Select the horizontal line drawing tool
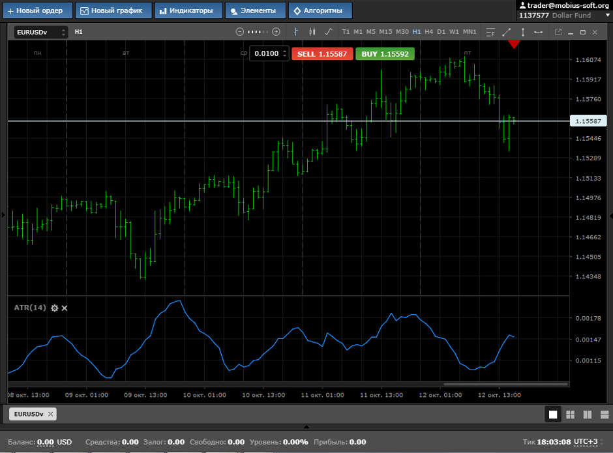Image resolution: width=613 pixels, height=453 pixels. 538,32
